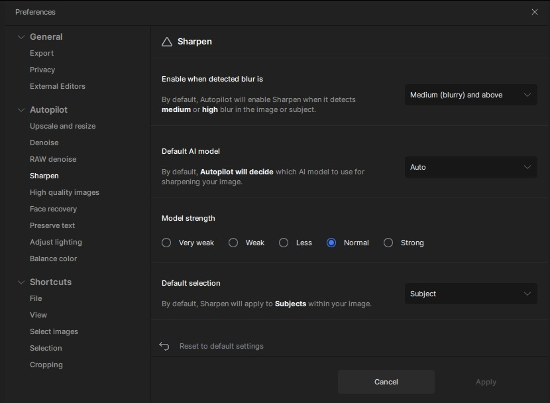Open Upscale and resize settings
Screen dimensions: 550x403
pyautogui.click(x=62, y=126)
